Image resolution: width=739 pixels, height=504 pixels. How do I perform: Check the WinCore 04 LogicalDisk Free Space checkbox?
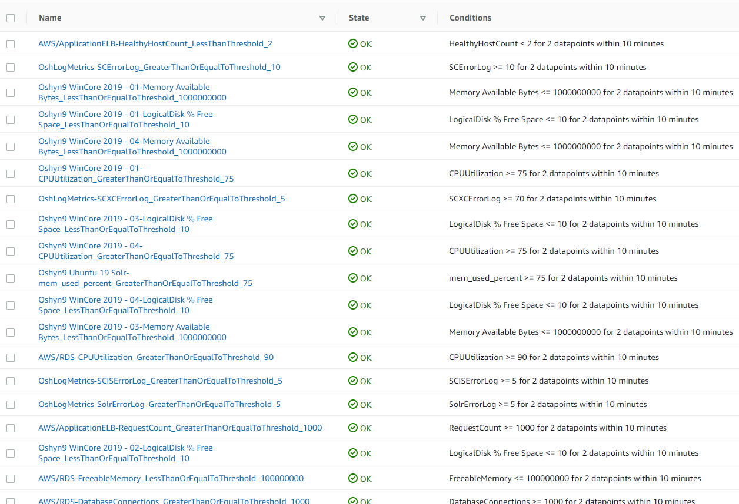[x=11, y=305]
